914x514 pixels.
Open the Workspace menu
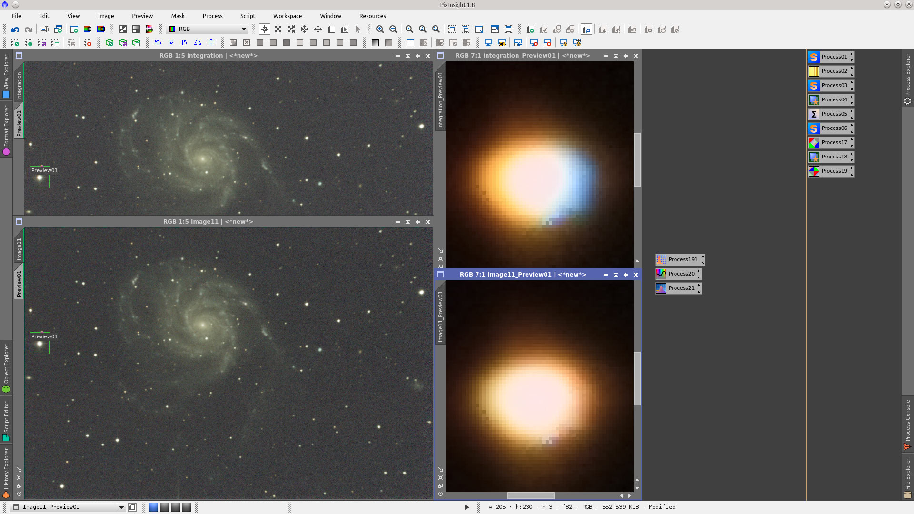pos(288,16)
